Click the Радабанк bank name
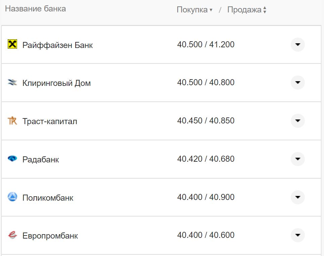Viewport: 324px width, 256px height. [40, 159]
